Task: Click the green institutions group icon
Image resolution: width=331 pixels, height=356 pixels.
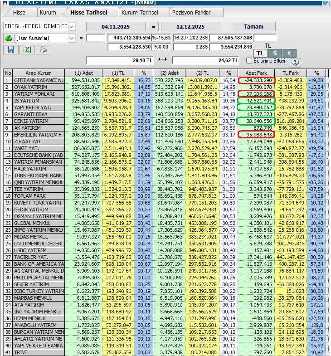Action: [x=8, y=38]
